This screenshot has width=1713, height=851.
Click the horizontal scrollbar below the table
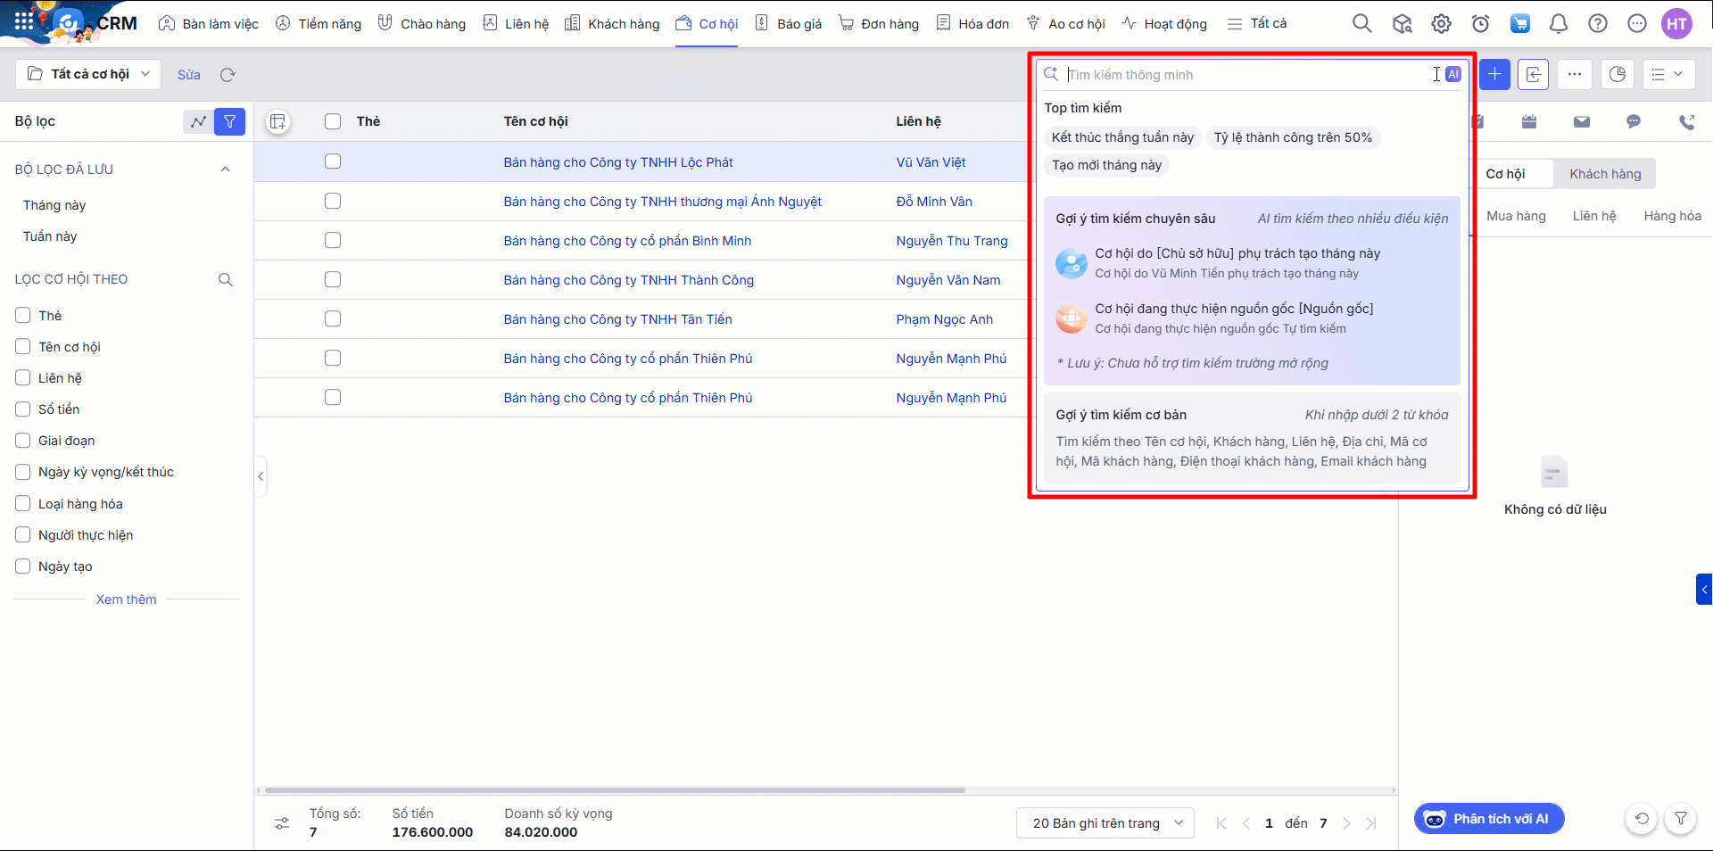615,790
